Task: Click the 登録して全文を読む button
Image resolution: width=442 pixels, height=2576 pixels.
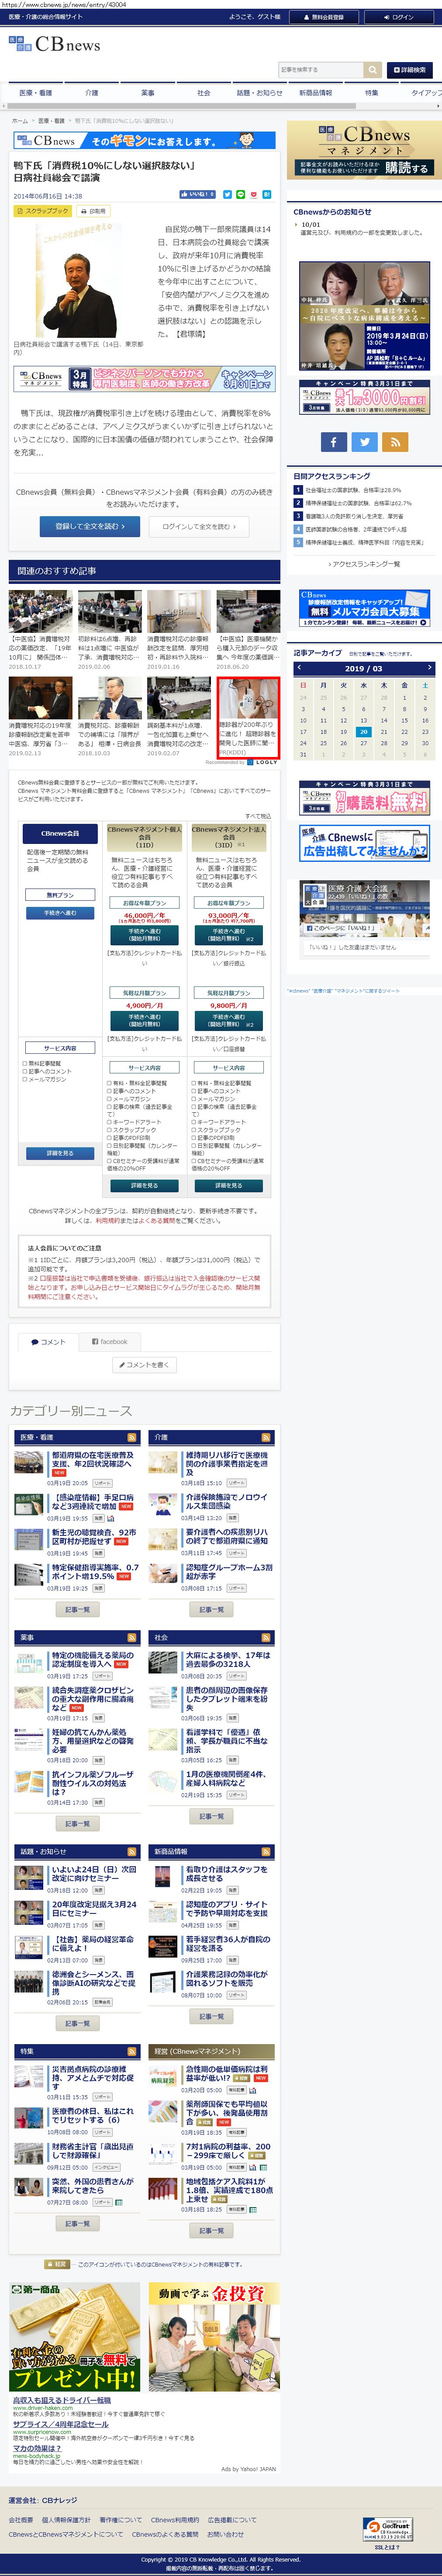Action: click(90, 526)
